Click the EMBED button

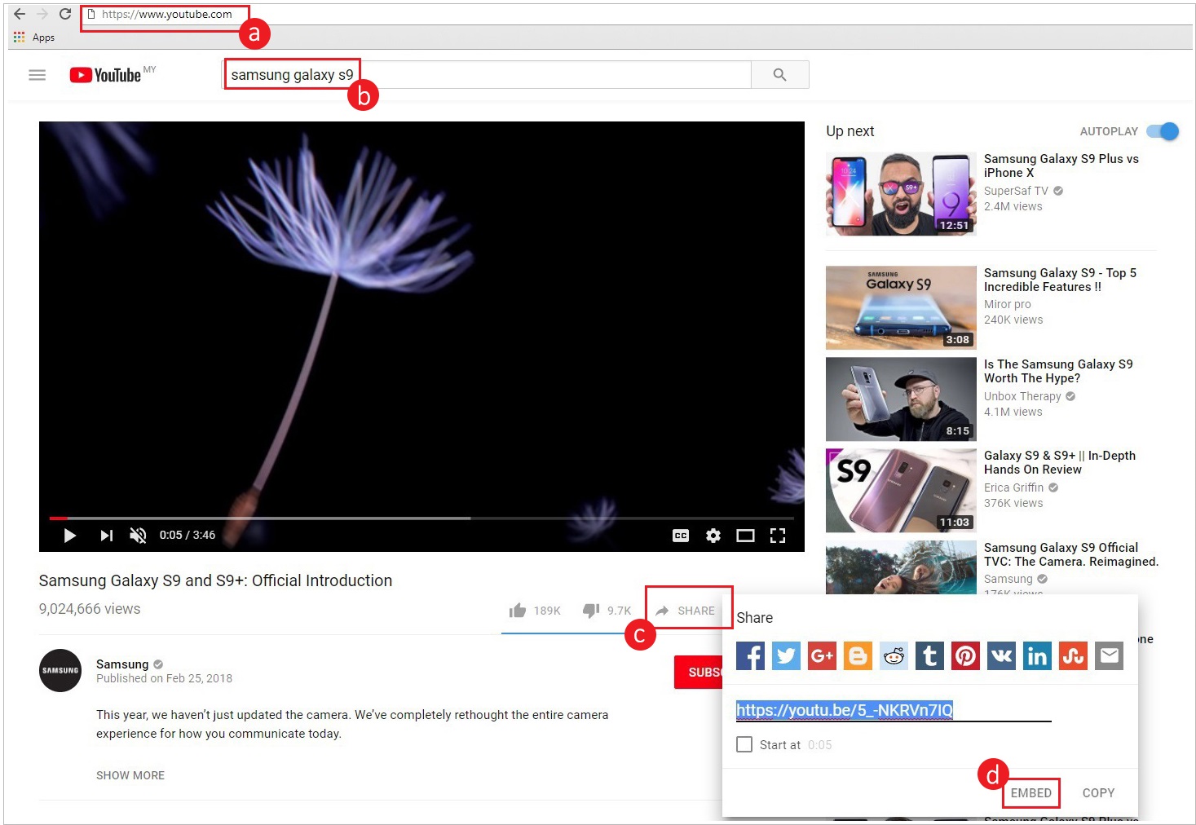(1031, 792)
